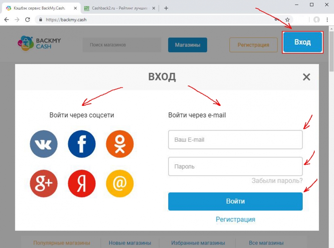Viewport: 334px width, 248px height.
Task: Log in with Mail.ru @ icon
Action: tap(120, 183)
